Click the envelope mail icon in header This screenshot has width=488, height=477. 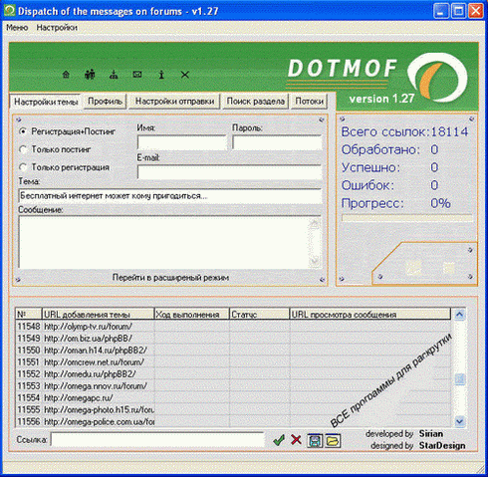click(x=137, y=75)
